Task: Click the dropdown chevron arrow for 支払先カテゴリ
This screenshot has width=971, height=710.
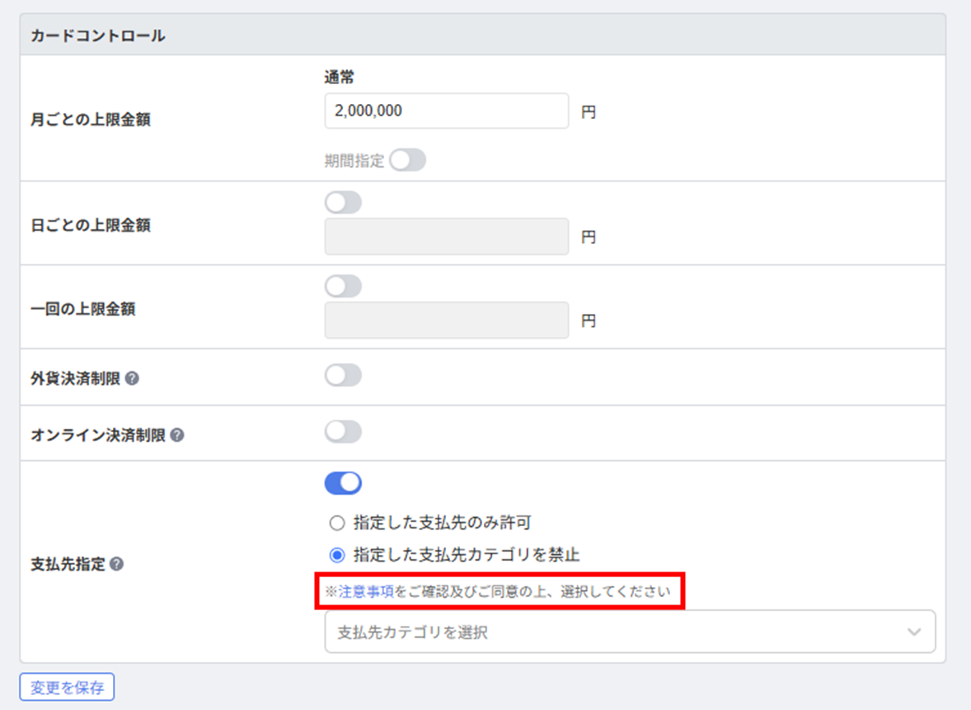Action: click(914, 632)
